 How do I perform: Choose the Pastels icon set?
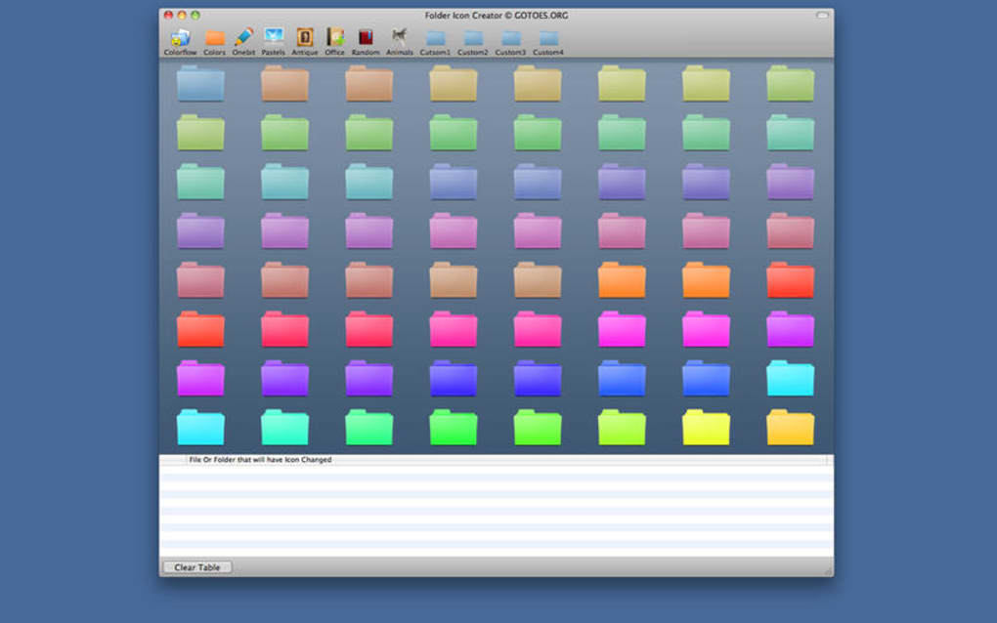click(274, 37)
